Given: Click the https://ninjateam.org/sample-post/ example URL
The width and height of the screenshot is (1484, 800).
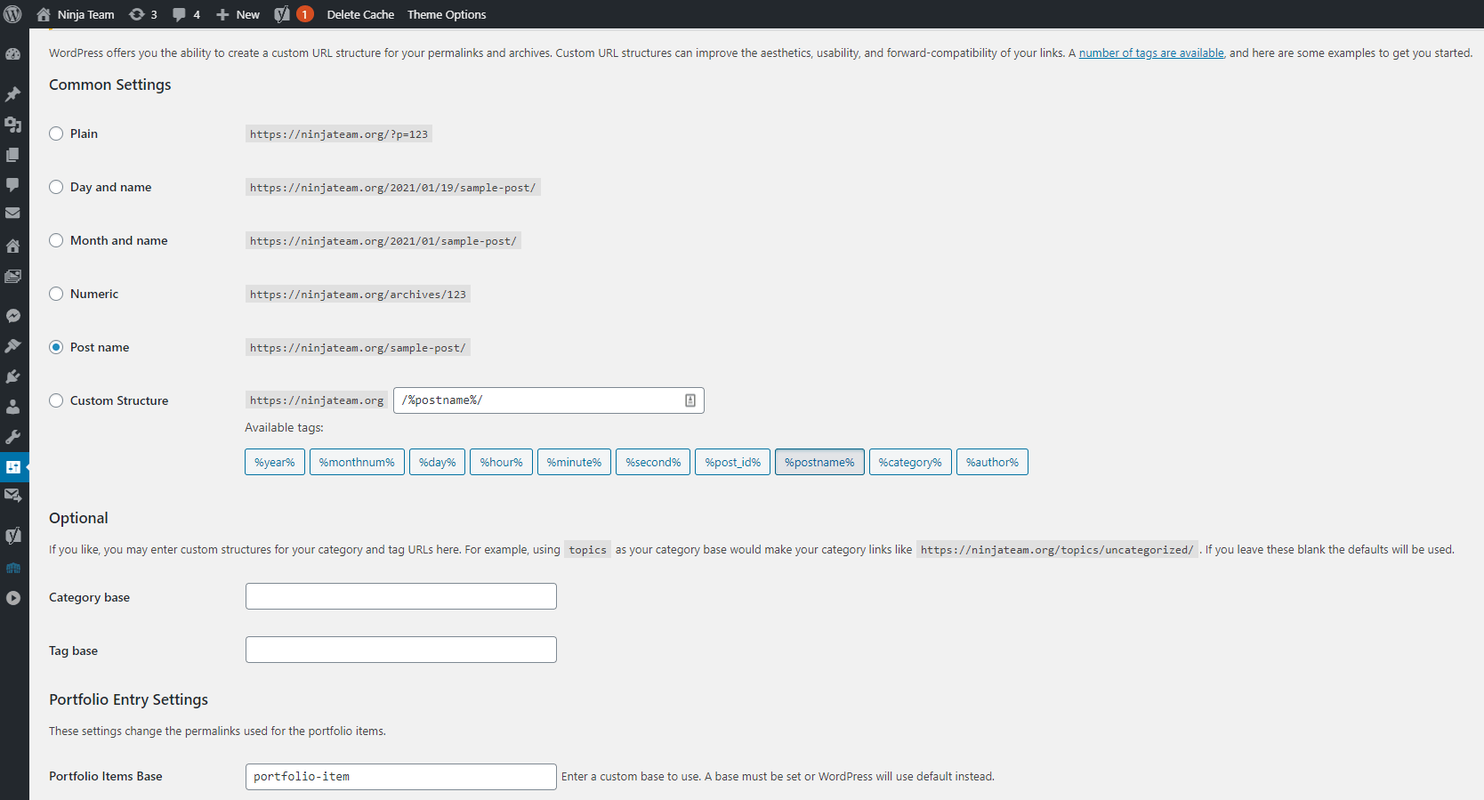Looking at the screenshot, I should click(x=358, y=348).
